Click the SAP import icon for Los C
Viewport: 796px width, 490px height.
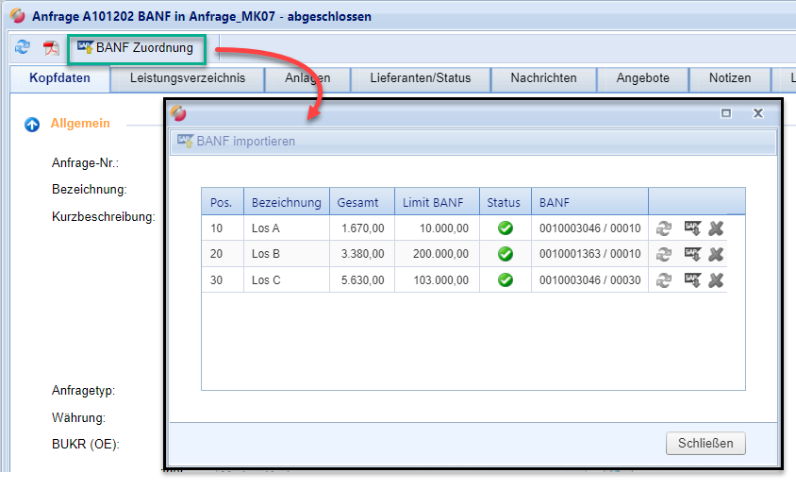692,279
